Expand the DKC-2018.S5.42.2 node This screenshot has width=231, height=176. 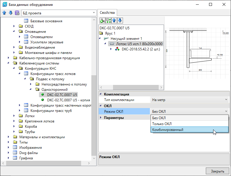[111, 49]
